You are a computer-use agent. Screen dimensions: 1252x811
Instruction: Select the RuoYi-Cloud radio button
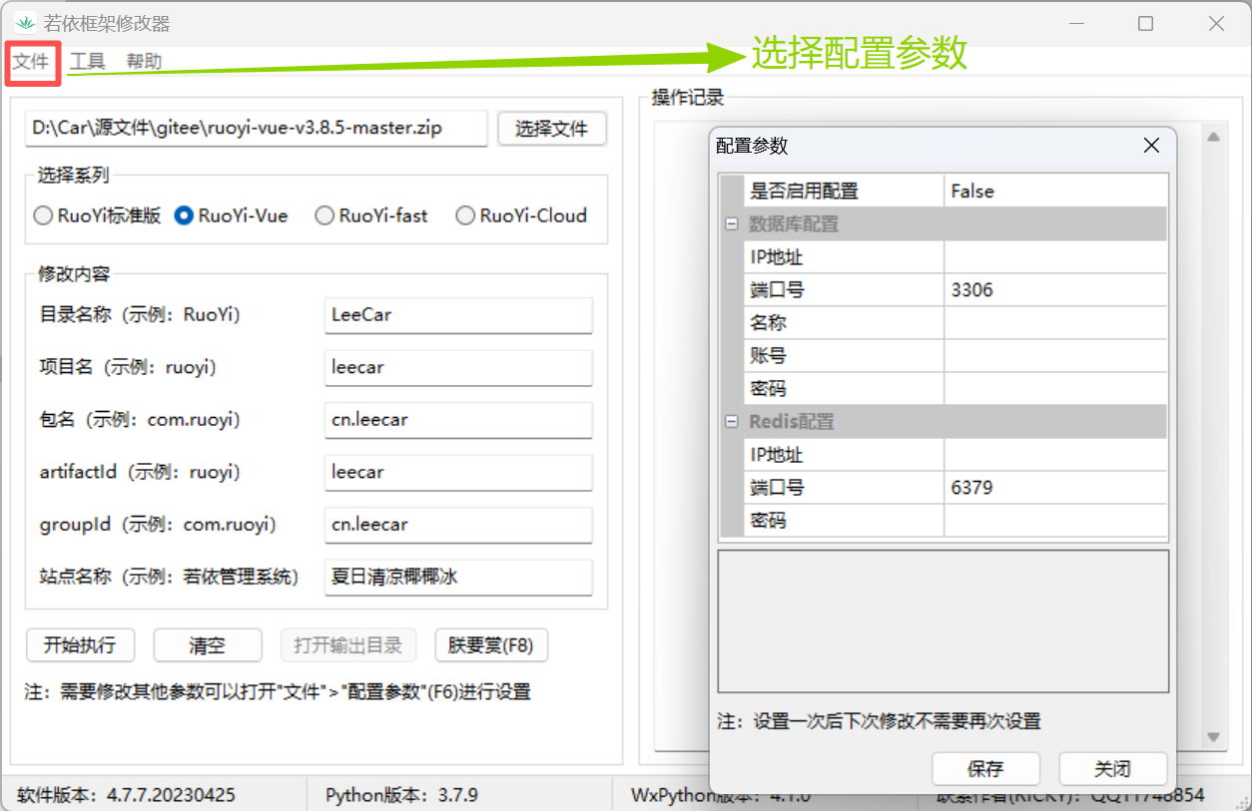click(x=521, y=215)
